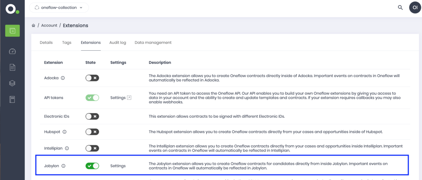
Task: Click external link icon beside API tokens Settings
Action: tap(129, 97)
